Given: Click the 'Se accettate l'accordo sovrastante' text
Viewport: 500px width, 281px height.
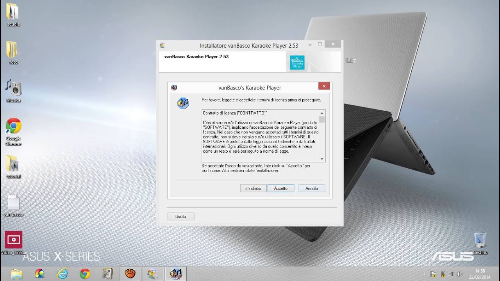Looking at the screenshot, I should (x=256, y=168).
